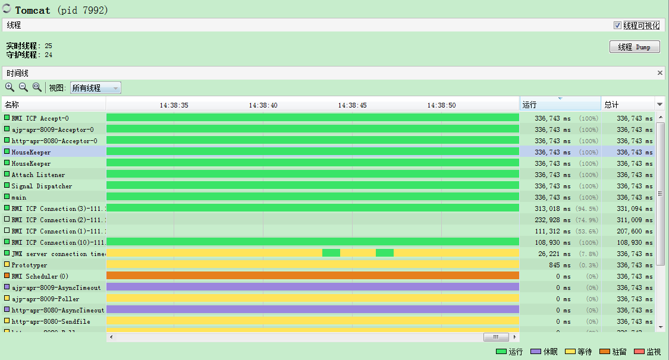Click the vertical scrollbar down arrow
669x360 pixels.
tap(661, 327)
